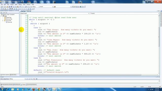Open the Help menu
The width and height of the screenshot is (162, 91).
[33, 5]
